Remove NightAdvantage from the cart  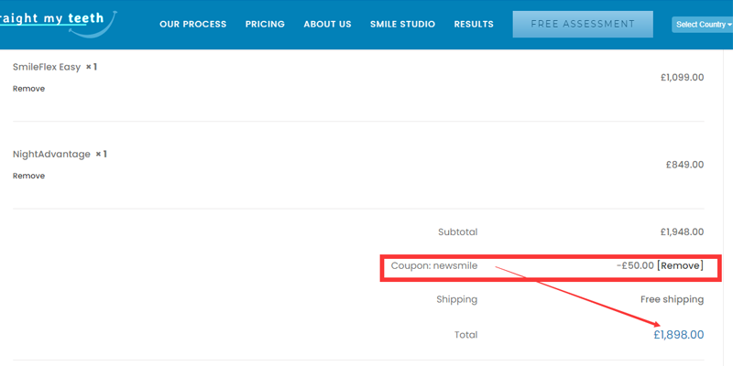pyautogui.click(x=28, y=176)
